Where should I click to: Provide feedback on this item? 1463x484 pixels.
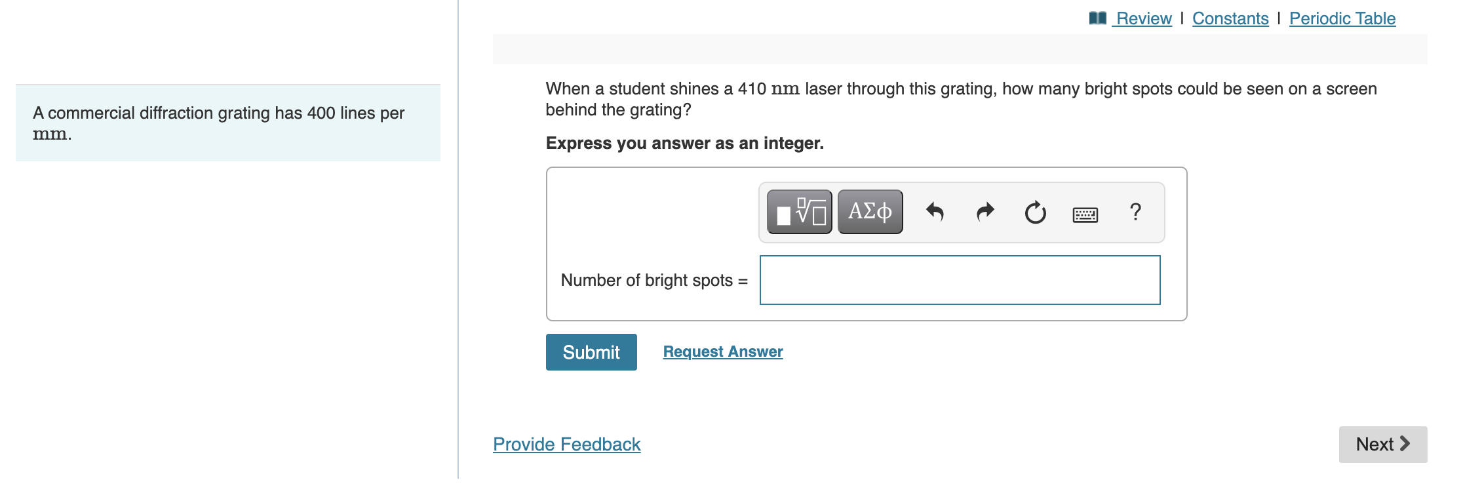coord(566,444)
